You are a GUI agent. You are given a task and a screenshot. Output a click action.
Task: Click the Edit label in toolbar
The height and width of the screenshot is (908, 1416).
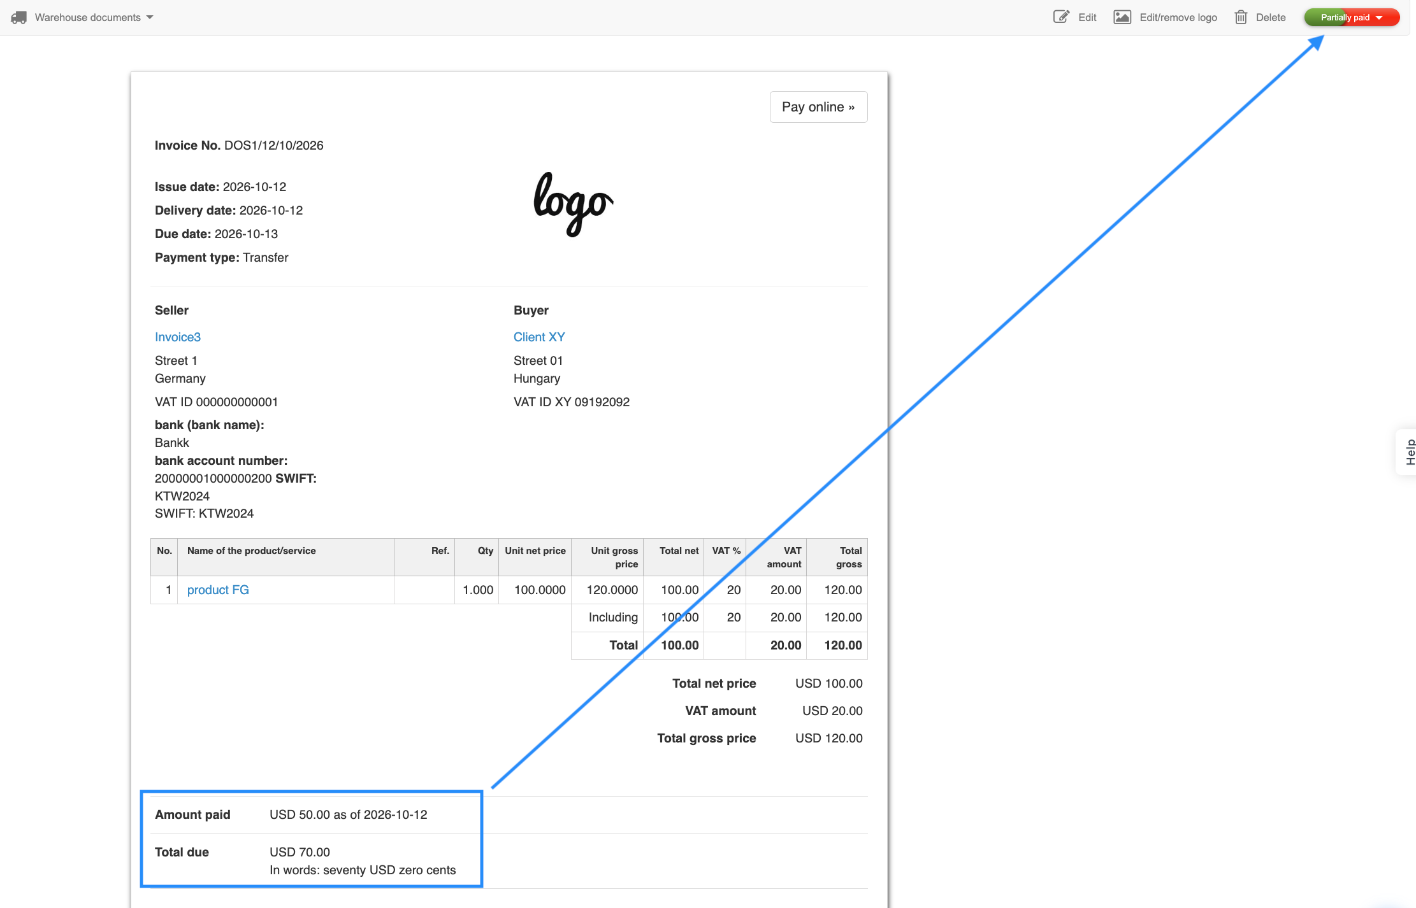coord(1087,17)
